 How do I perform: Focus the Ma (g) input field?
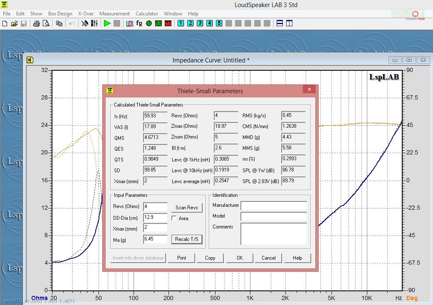click(x=155, y=239)
